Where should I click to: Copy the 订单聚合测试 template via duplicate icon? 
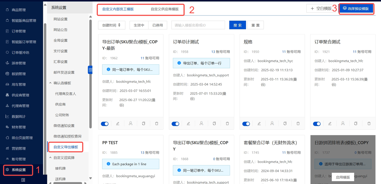pyautogui.click(x=356, y=124)
